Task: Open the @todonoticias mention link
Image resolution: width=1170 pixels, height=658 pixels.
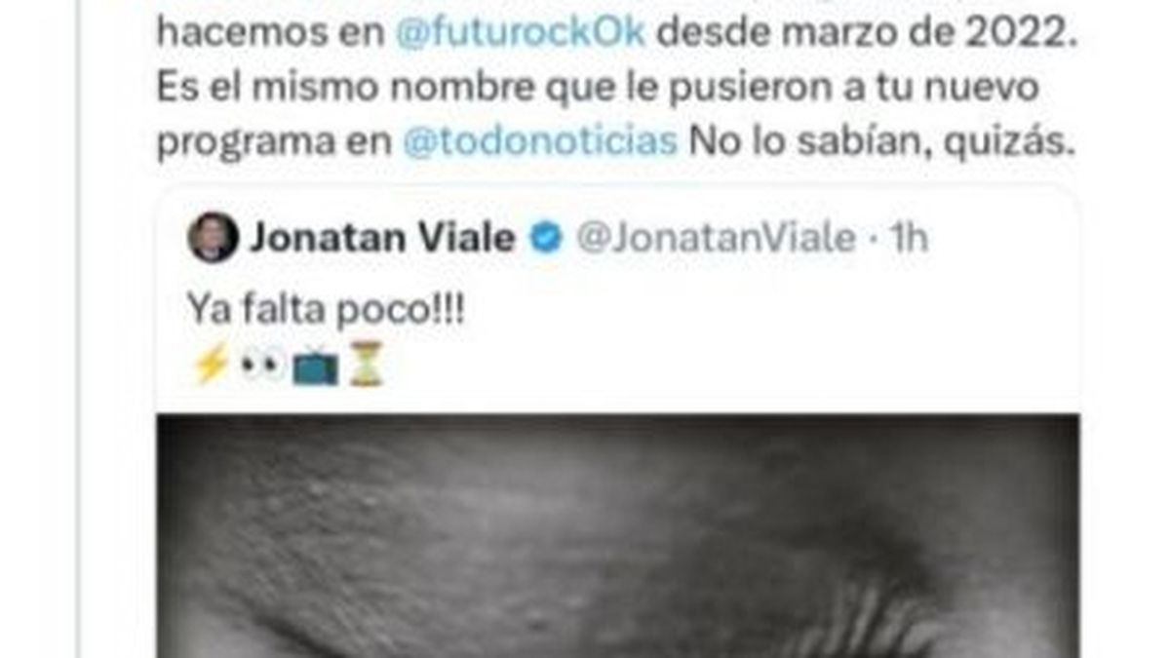Action: click(x=540, y=142)
